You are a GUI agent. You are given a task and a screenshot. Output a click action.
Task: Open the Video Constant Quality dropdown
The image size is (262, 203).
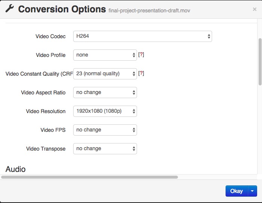[105, 74]
